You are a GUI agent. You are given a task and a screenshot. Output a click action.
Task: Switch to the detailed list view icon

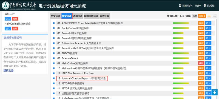click(209, 16)
